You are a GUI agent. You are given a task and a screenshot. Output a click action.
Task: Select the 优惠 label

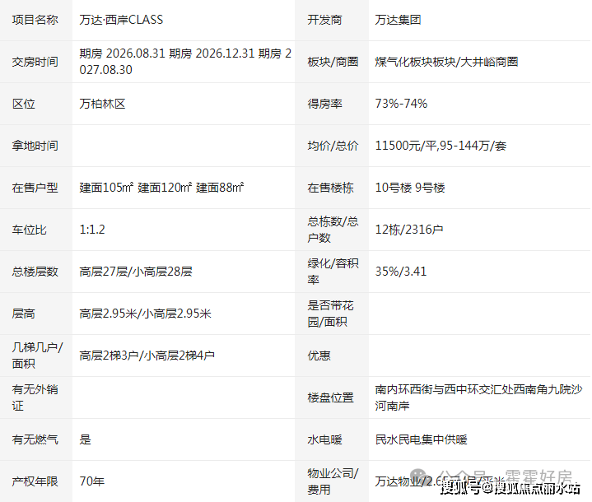[x=319, y=356]
